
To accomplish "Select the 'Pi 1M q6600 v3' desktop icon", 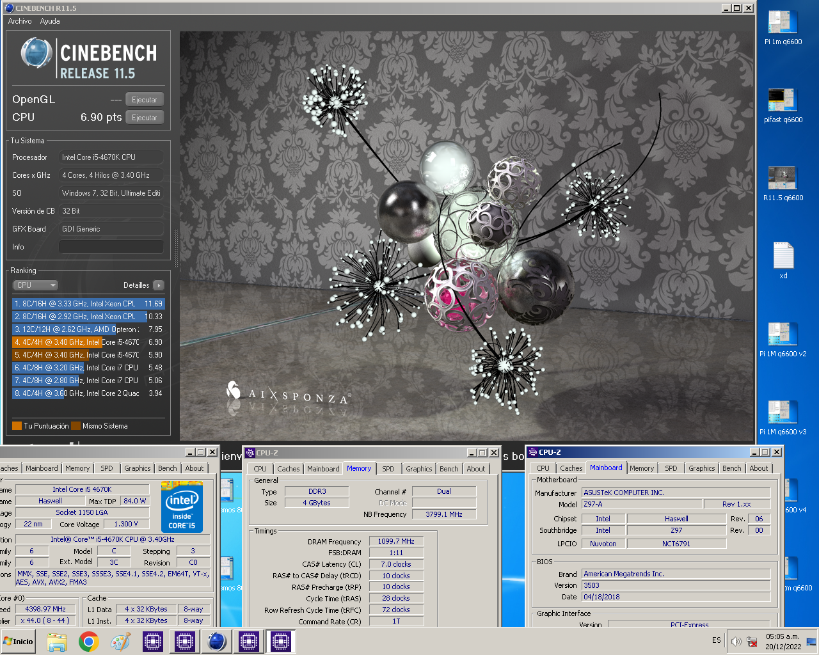I will pos(783,418).
